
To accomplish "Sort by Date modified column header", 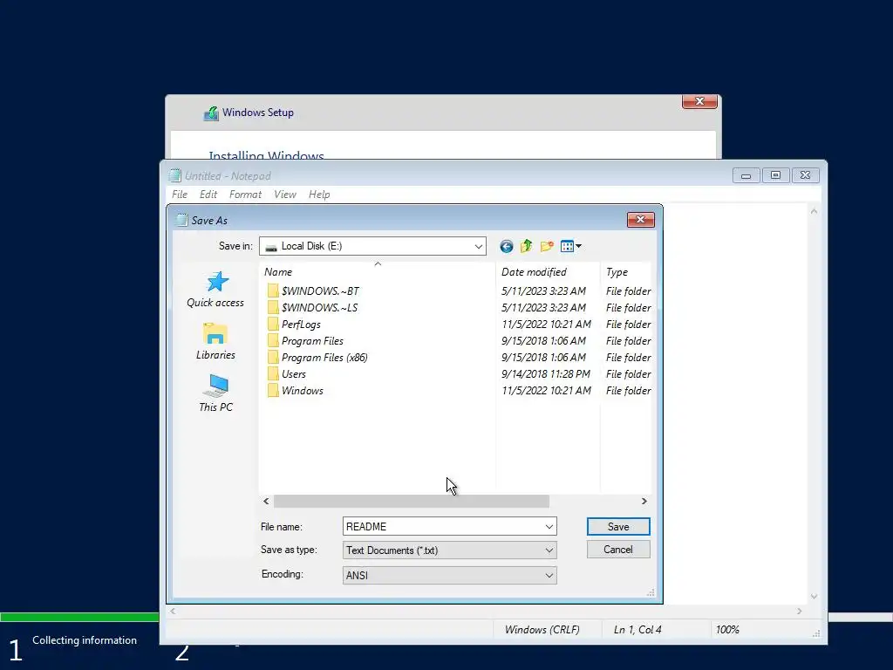I will (548, 272).
